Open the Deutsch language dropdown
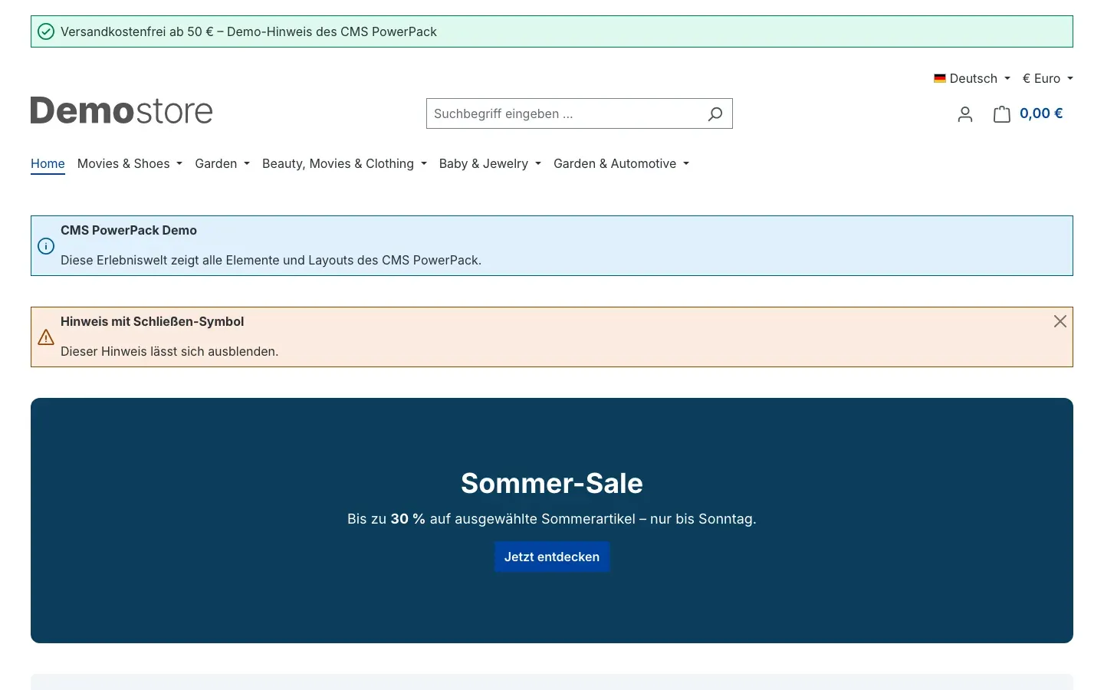The image size is (1104, 690). coord(972,78)
